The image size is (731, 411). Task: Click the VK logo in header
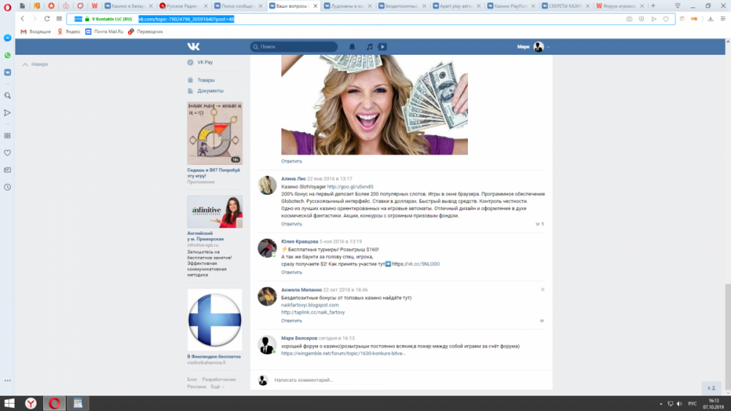click(x=193, y=47)
